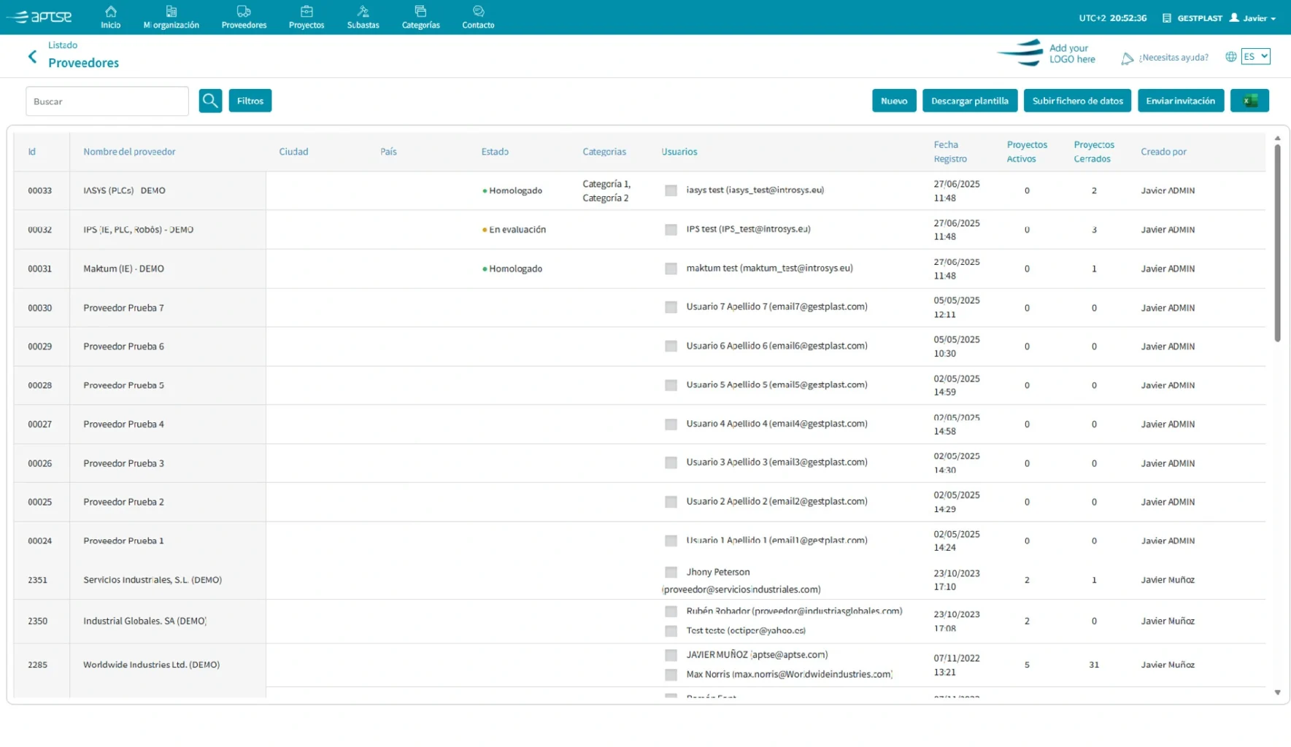Screen dimensions: 1291x747
Task: Click the Categorías navigation icon
Action: [x=420, y=12]
